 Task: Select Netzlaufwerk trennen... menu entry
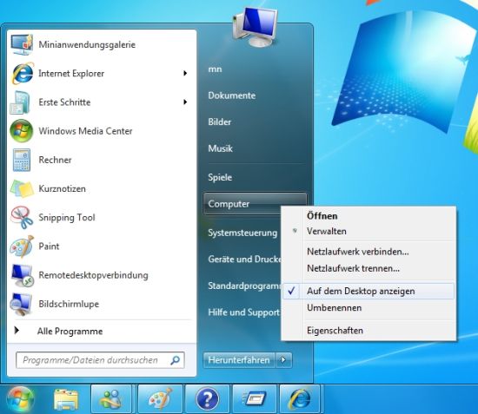tap(353, 268)
